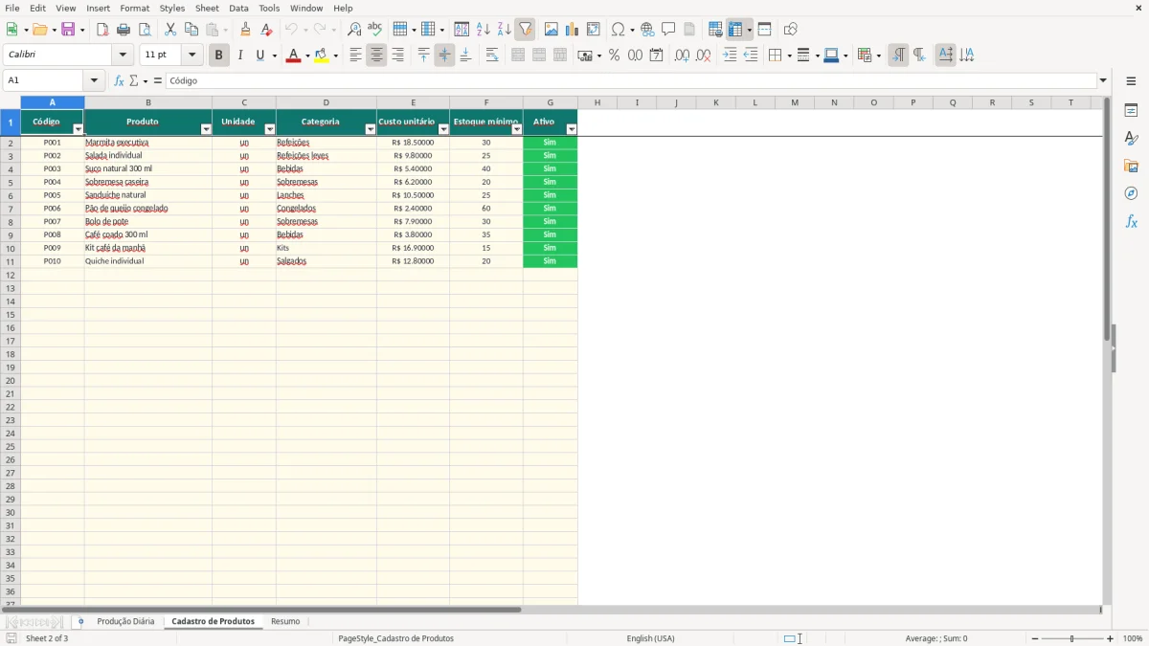
Task: Toggle Wrap Text
Action: pyautogui.click(x=492, y=56)
